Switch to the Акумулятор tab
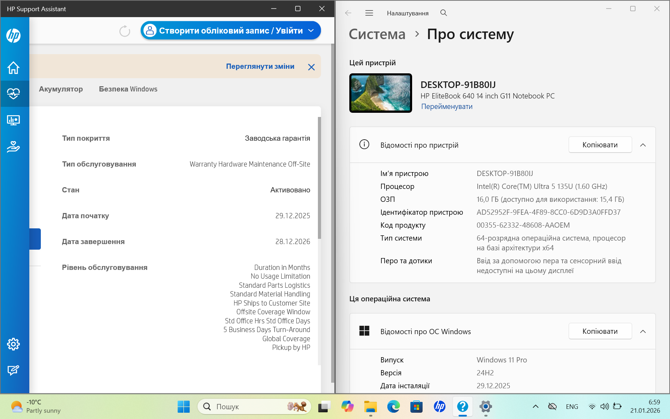The width and height of the screenshot is (670, 419). tap(61, 89)
